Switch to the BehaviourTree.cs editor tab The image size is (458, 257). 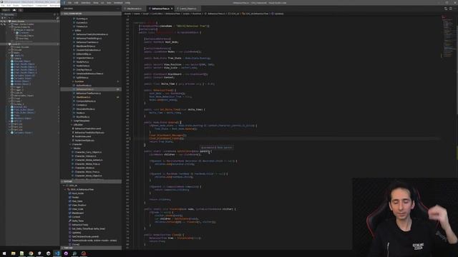pyautogui.click(x=160, y=9)
